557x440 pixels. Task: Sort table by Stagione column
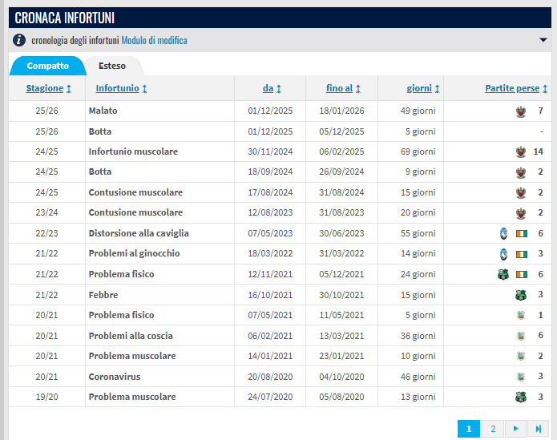coord(48,88)
